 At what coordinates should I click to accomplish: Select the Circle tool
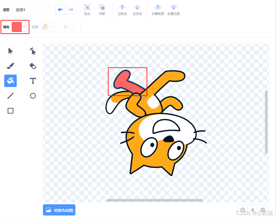click(x=33, y=96)
